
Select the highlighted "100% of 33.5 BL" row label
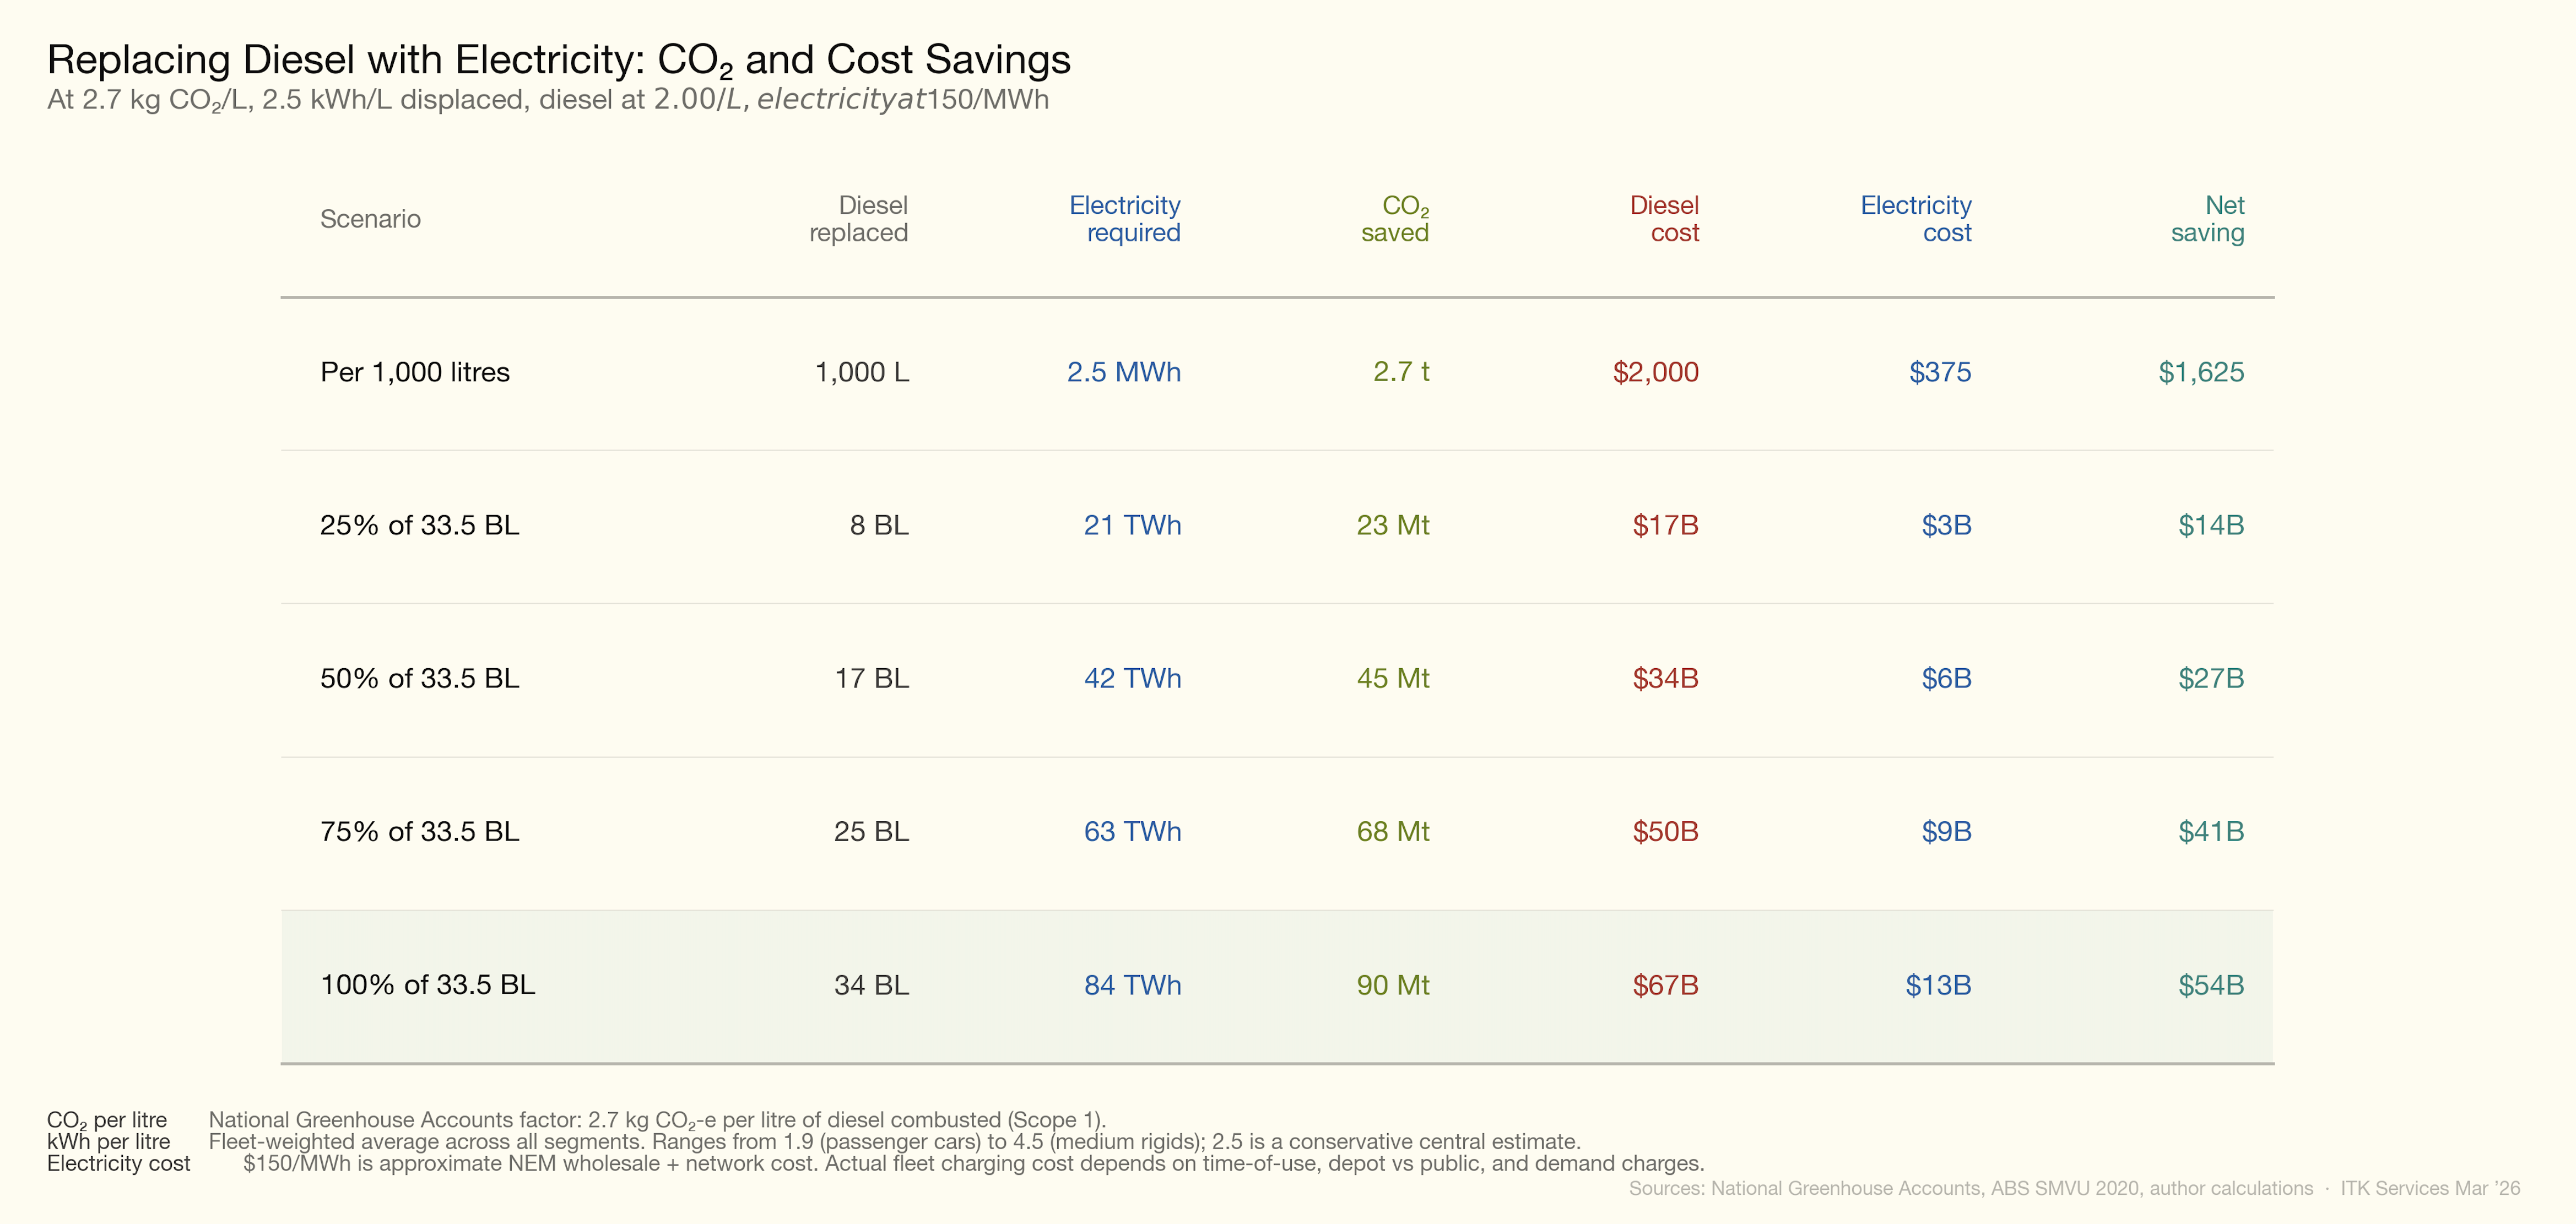pos(428,985)
